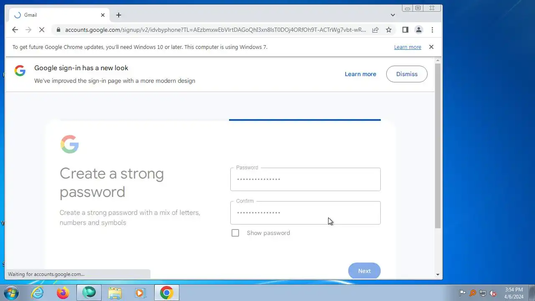Click the Next button

click(x=364, y=271)
